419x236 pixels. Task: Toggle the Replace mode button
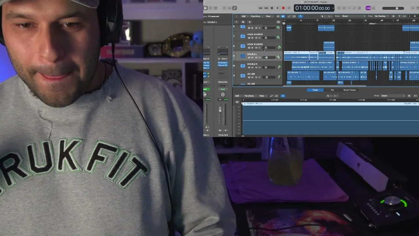(x=339, y=8)
